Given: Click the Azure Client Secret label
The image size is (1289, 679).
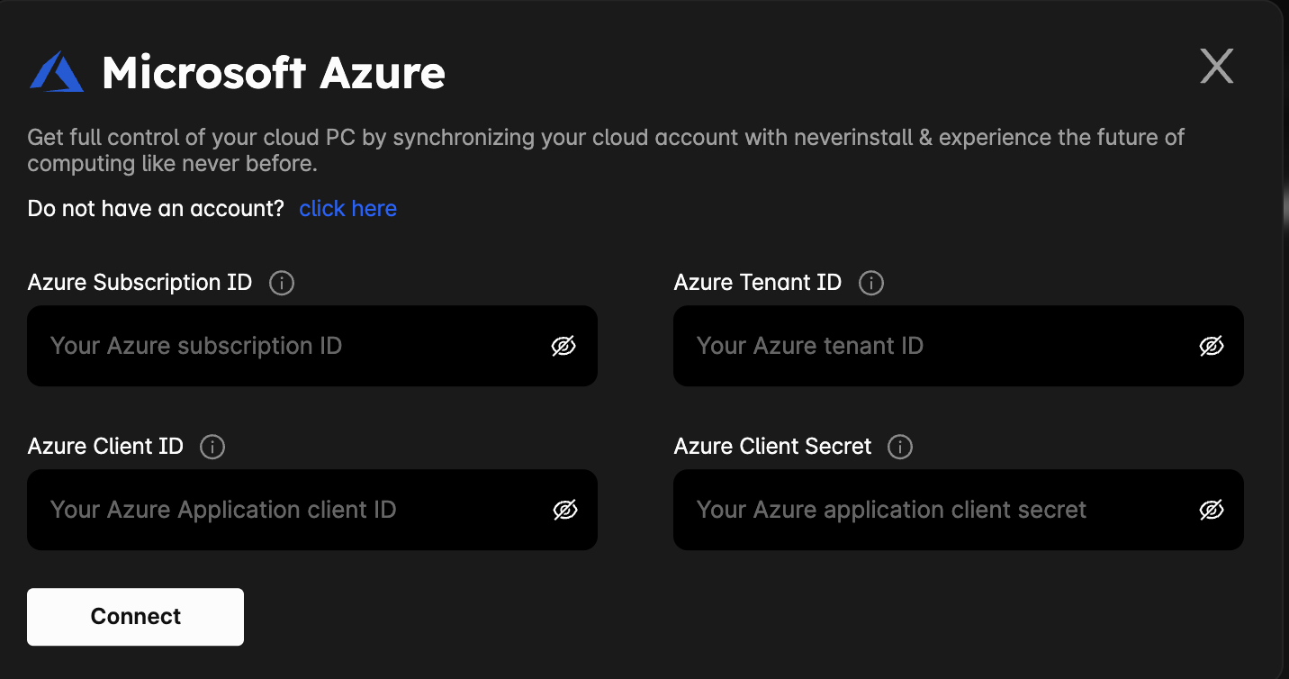Looking at the screenshot, I should tap(772, 447).
